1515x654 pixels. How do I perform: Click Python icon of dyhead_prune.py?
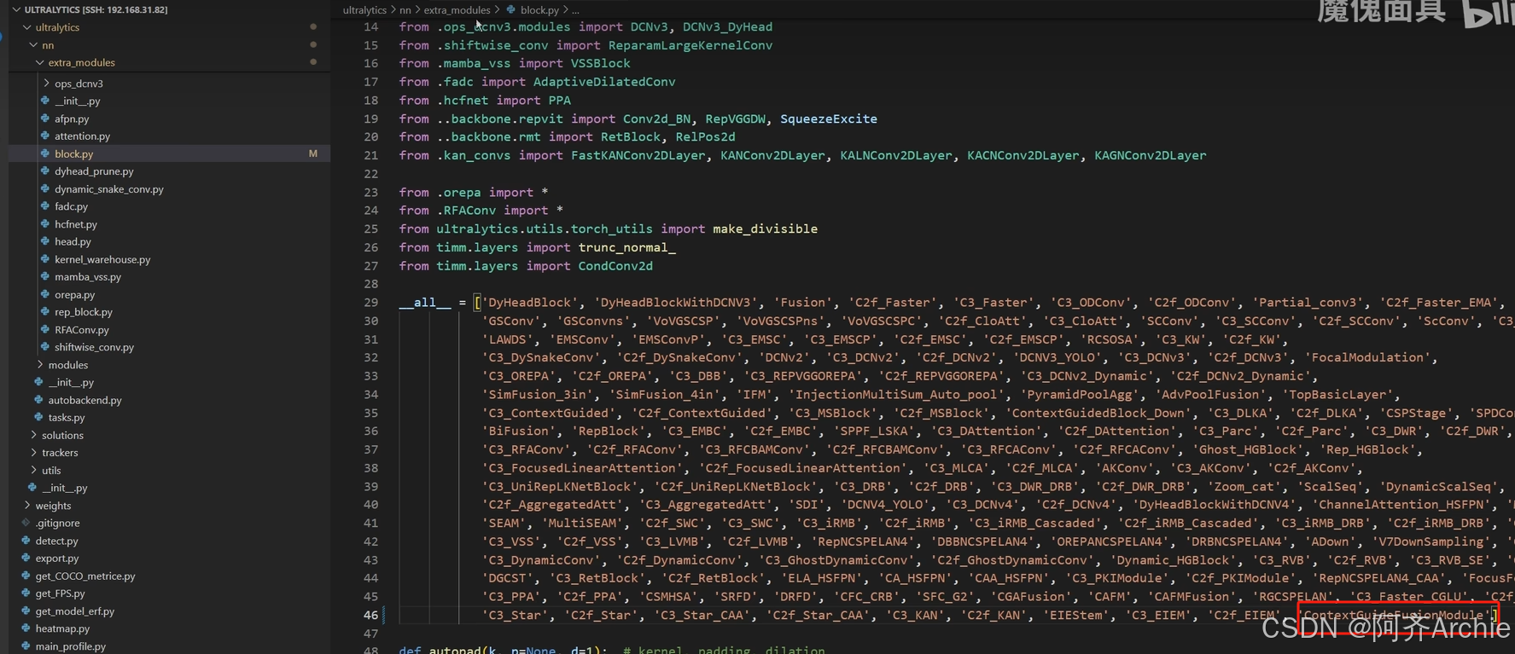(x=45, y=171)
